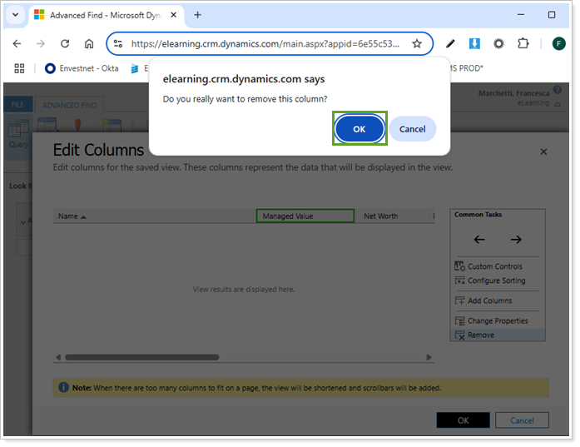Choose Add Columns in Common Tasks
Image resolution: width=580 pixels, height=447 pixels.
tap(489, 300)
